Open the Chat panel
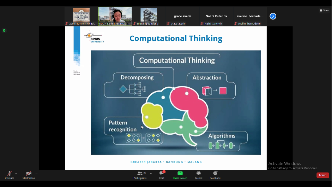This screenshot has height=187, width=332. (162, 174)
